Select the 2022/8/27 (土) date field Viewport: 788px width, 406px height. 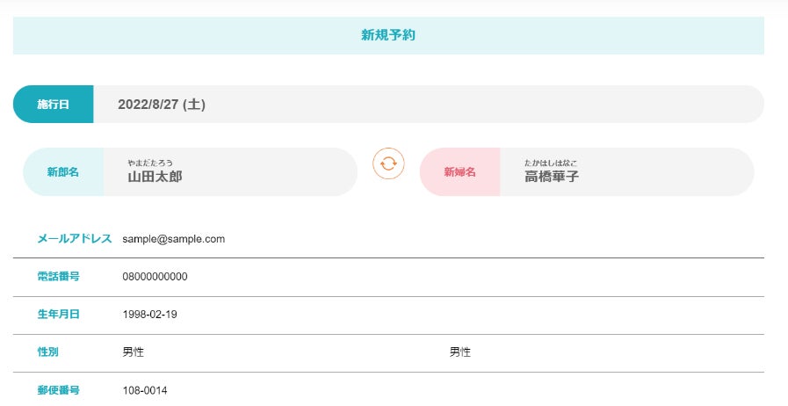pyautogui.click(x=162, y=105)
